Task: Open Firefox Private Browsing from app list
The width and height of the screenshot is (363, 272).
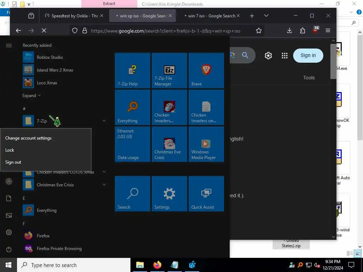Action: 65,248
